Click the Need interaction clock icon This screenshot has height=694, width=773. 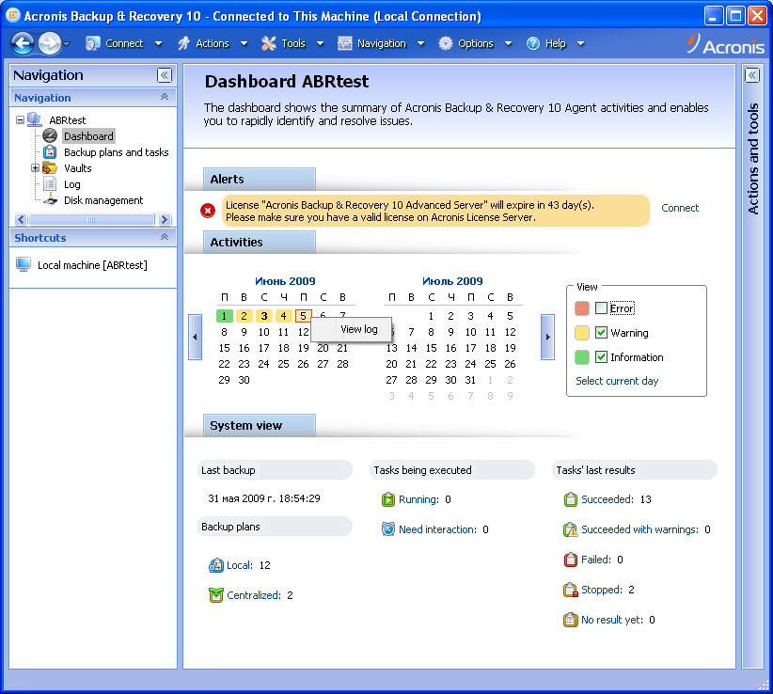tap(388, 529)
